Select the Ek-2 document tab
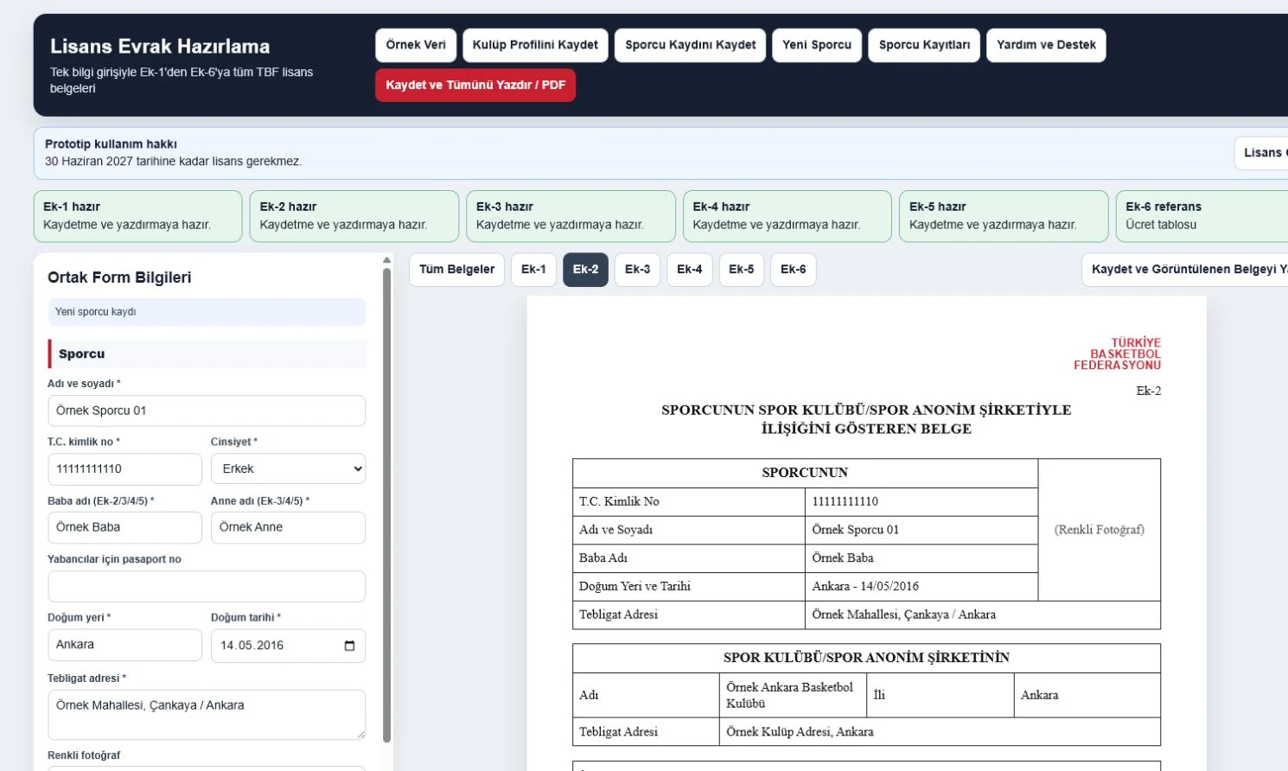Screen dimensions: 1288x771 [585, 270]
